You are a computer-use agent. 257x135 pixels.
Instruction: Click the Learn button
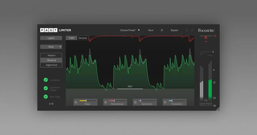coord(51,38)
